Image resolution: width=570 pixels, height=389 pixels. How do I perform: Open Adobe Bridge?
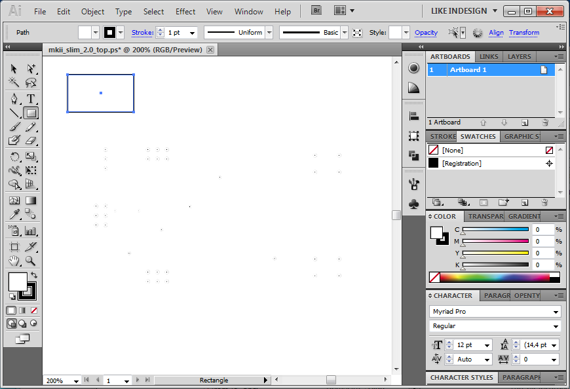316,10
